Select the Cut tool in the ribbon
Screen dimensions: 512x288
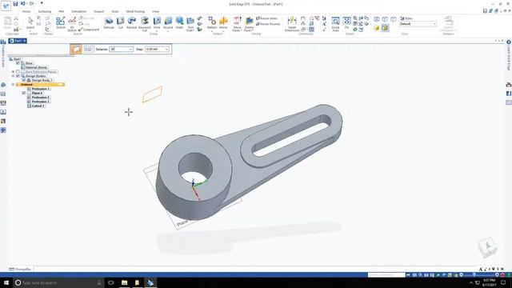[121, 23]
